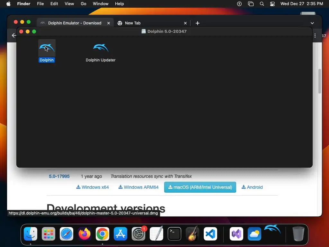Open the Weather app from the Dock
The width and height of the screenshot is (329, 247).
(254, 234)
